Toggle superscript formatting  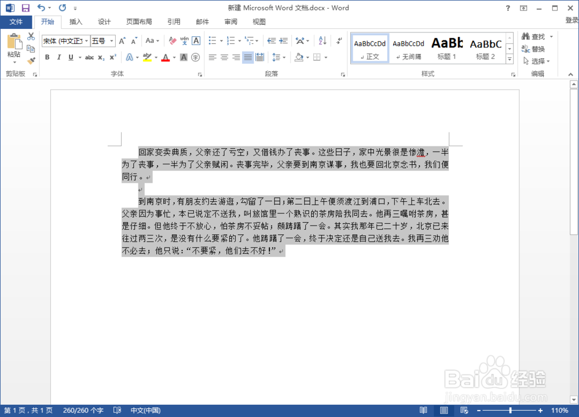[113, 57]
